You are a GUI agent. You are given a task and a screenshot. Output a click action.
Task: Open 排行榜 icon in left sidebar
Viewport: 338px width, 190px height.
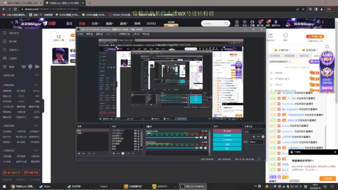tap(5, 41)
